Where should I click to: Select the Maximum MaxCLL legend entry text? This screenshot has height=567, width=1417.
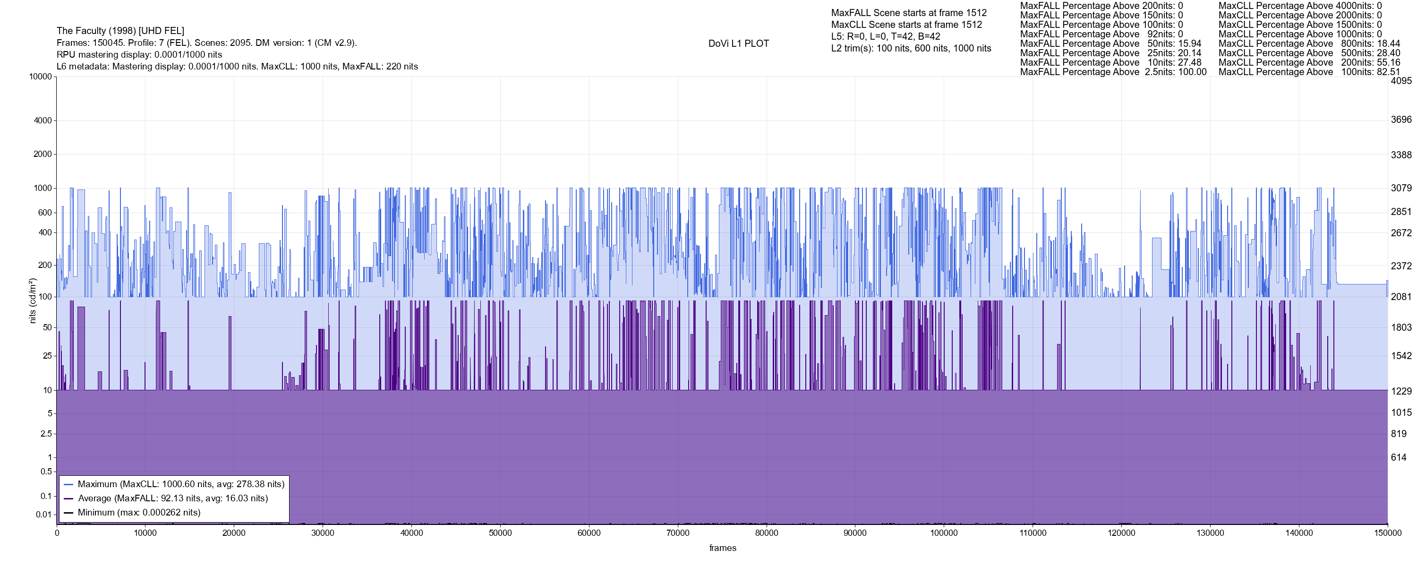point(181,484)
